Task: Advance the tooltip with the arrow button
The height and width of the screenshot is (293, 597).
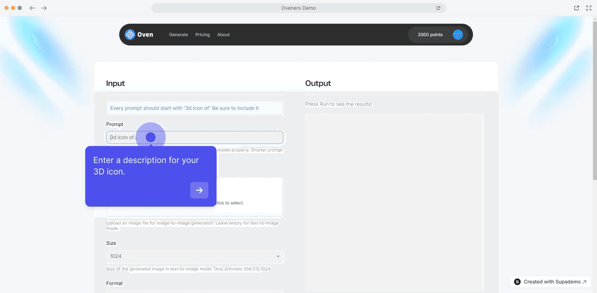Action: 199,190
